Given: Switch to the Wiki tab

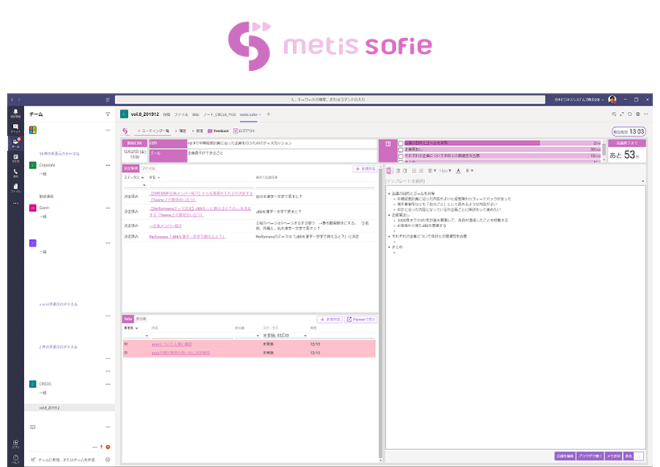Looking at the screenshot, I should click(196, 114).
